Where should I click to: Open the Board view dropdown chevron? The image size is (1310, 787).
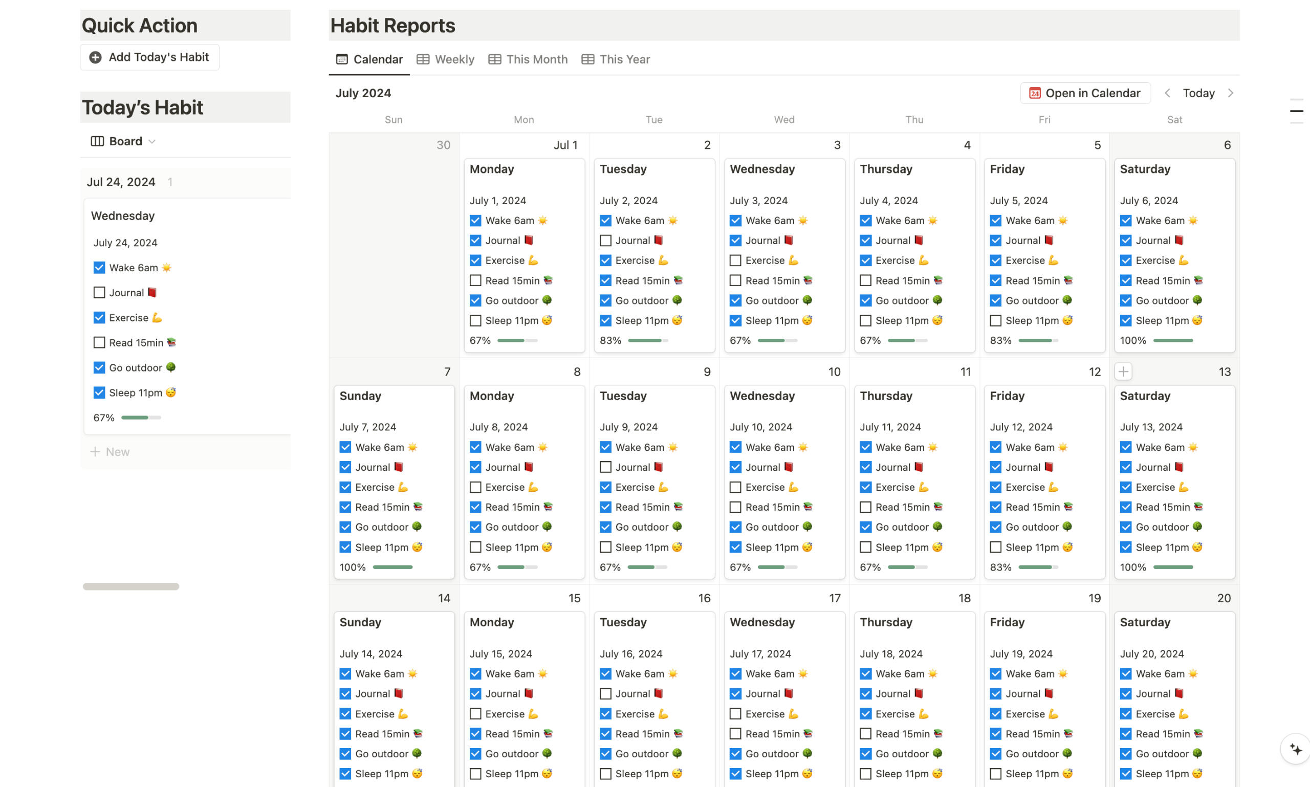coord(152,142)
